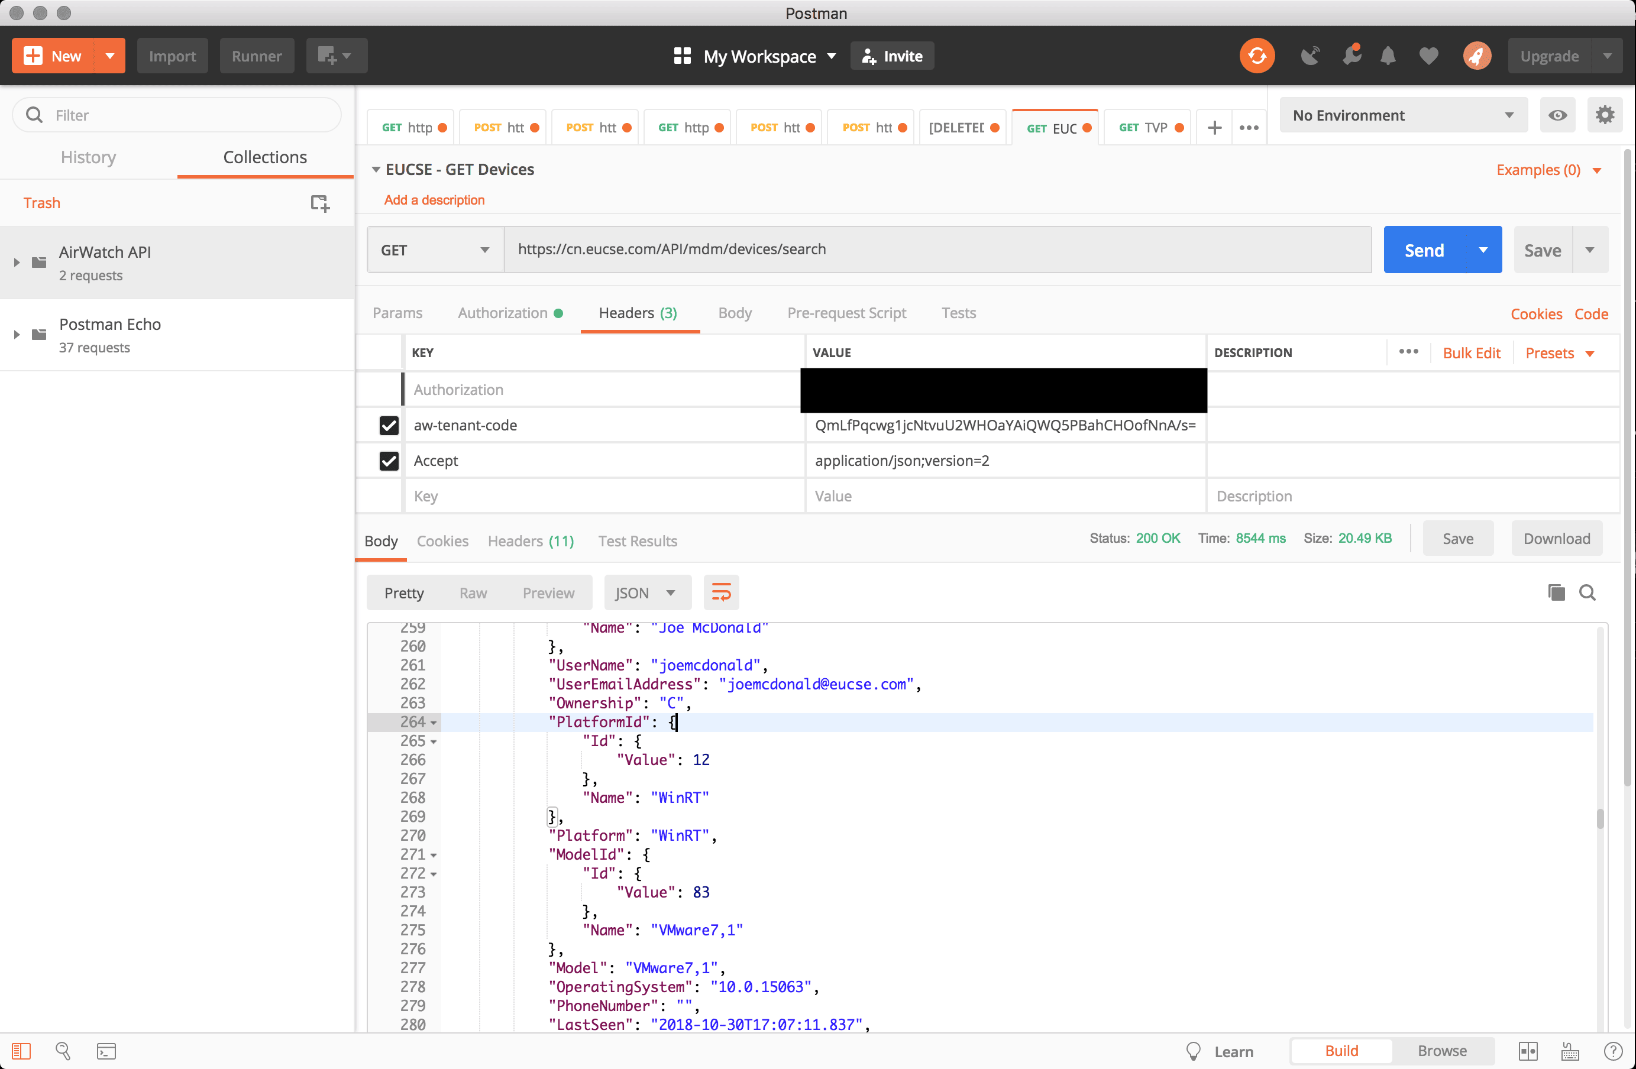Viewport: 1636px width, 1069px height.
Task: Search within the response body
Action: tap(1587, 592)
